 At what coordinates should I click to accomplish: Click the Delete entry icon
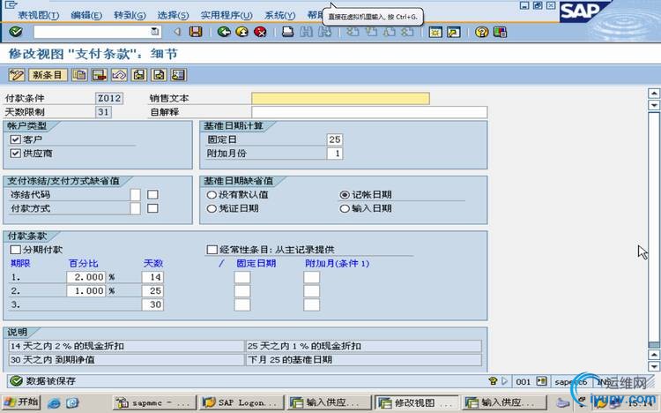(x=99, y=75)
